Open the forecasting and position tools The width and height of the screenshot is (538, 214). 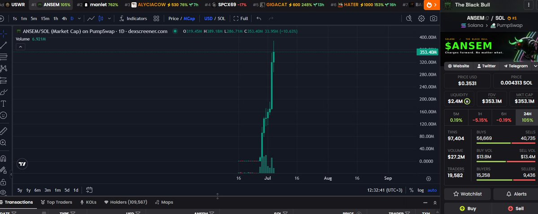4,80
